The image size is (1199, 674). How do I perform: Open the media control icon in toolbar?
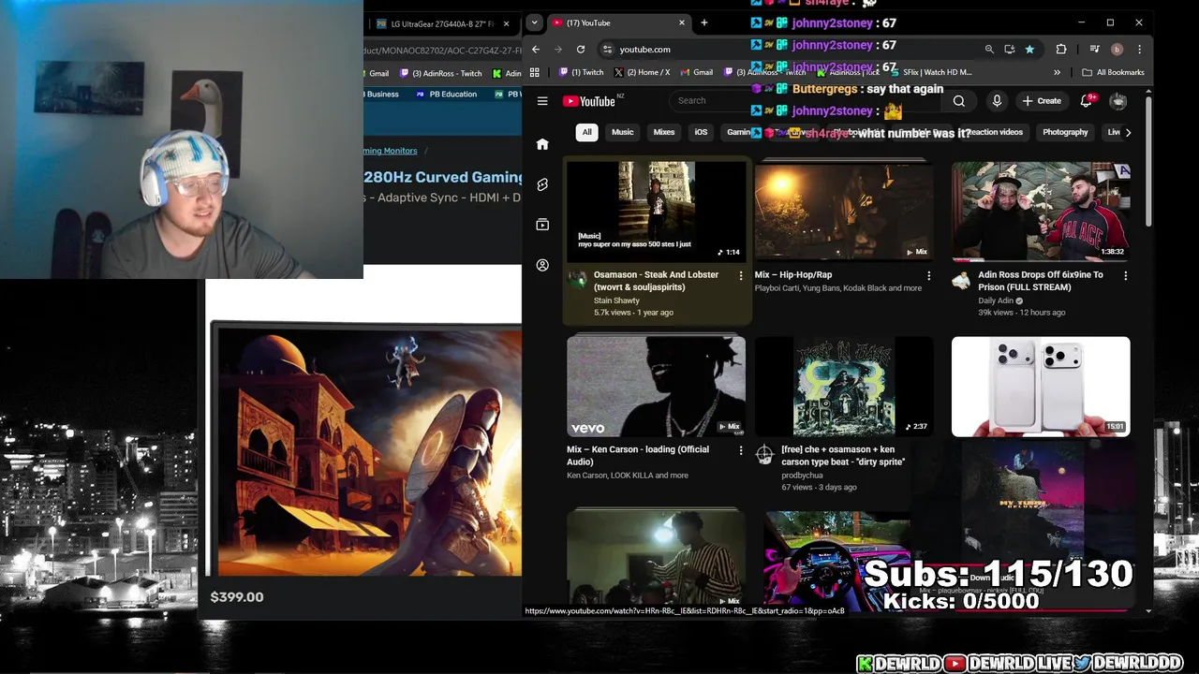pyautogui.click(x=1094, y=49)
